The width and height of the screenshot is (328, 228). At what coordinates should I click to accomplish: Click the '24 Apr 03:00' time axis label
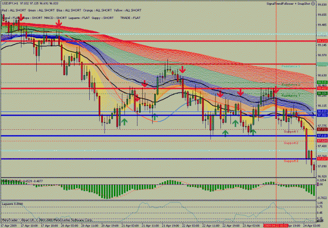(312, 226)
